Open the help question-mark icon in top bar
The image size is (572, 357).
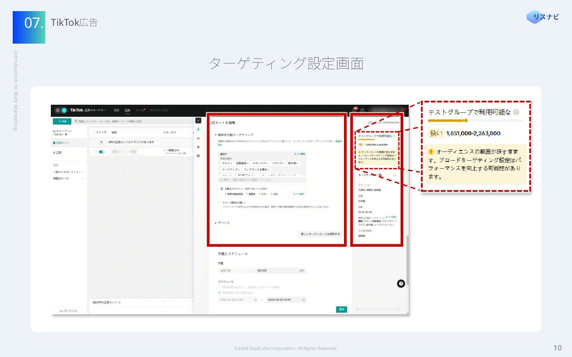coord(362,110)
